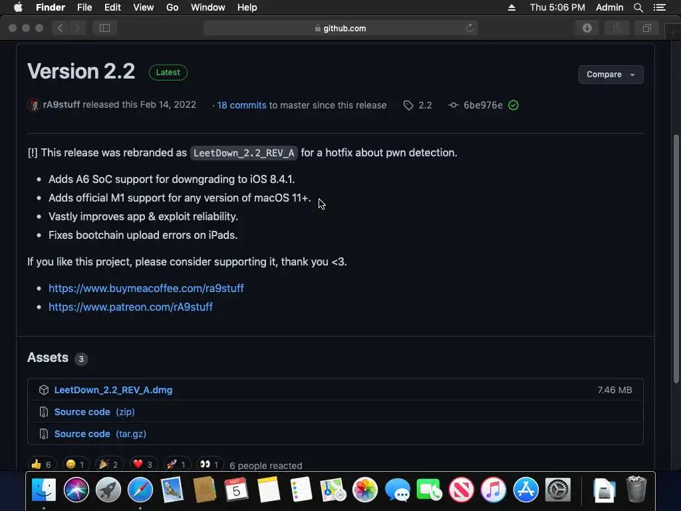Show all tabs overview button

coord(646,28)
